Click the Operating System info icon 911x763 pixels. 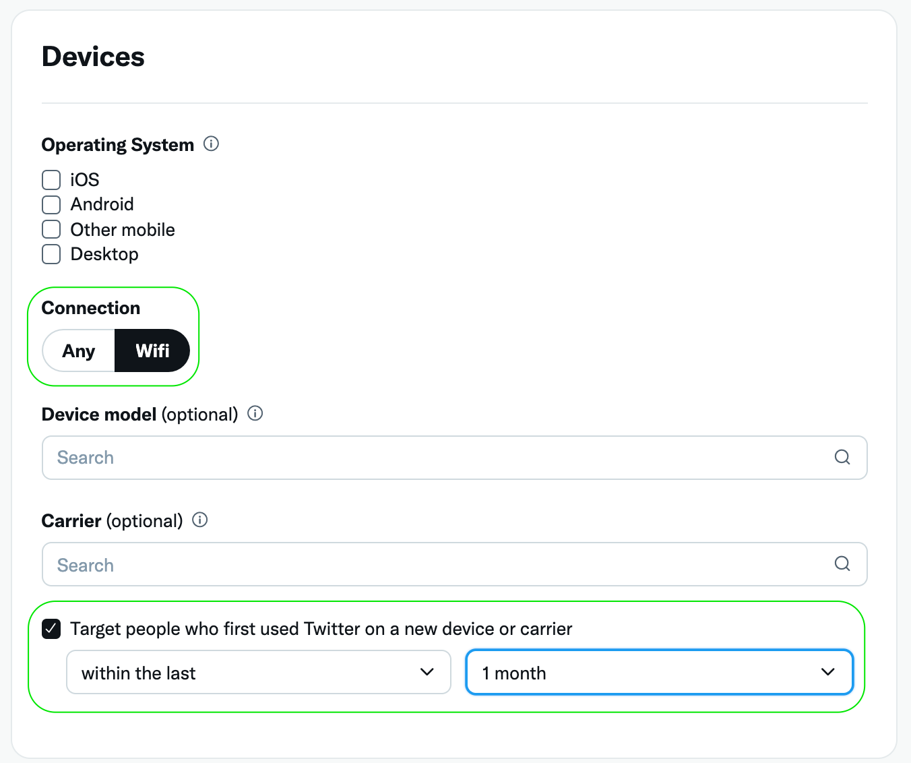click(211, 144)
